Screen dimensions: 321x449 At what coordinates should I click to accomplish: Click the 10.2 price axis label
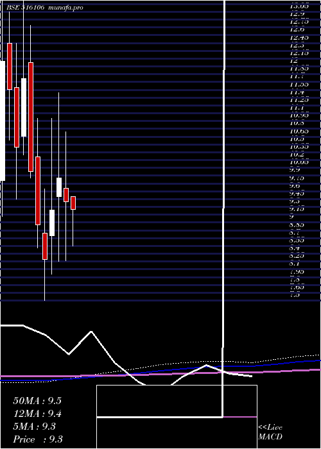click(297, 155)
